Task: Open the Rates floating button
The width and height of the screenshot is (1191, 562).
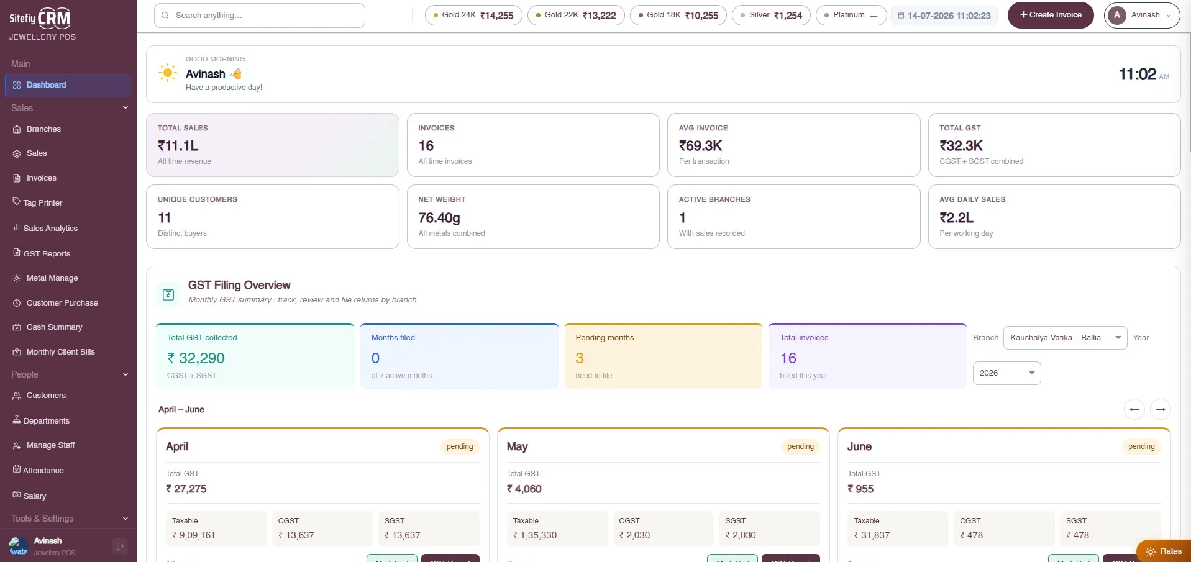Action: click(1164, 551)
